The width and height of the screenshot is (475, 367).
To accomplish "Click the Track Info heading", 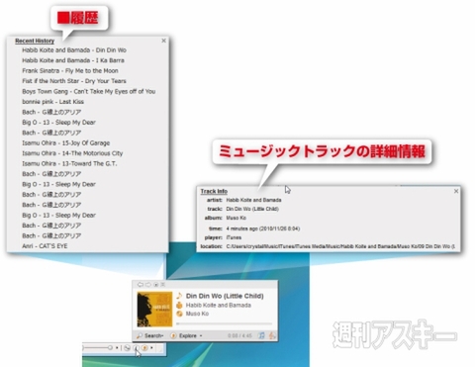I will tap(214, 191).
